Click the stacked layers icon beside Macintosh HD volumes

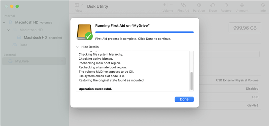10,22
